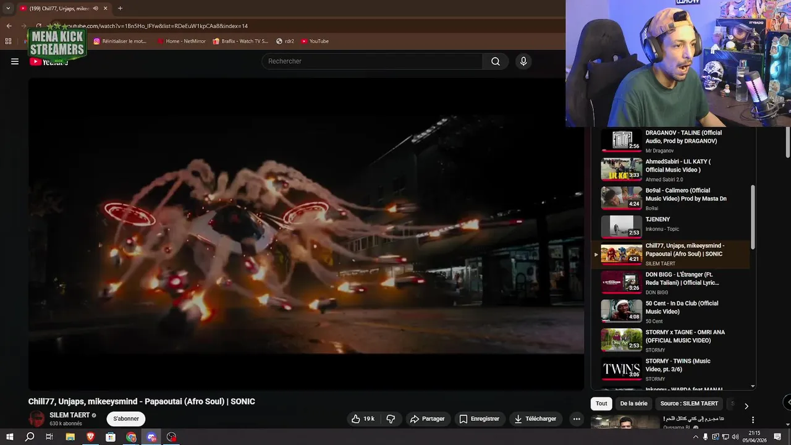Open the Windows notification center icon

[x=778, y=437]
